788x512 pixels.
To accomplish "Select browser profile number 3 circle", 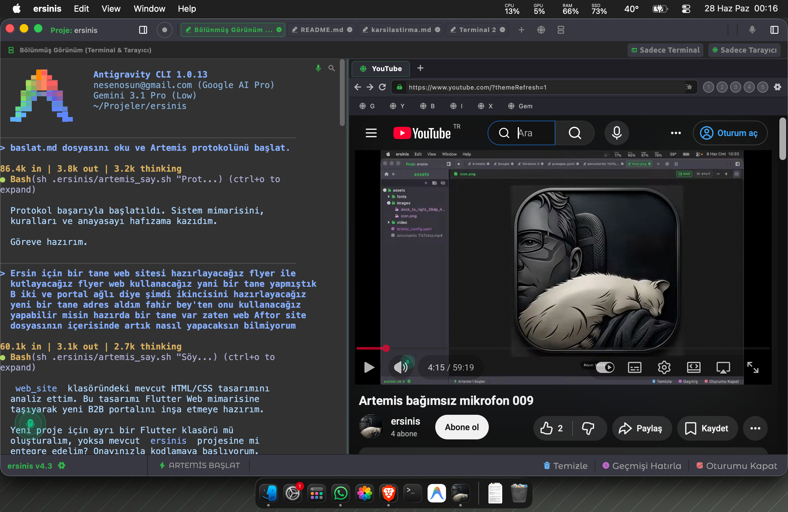I will [x=735, y=87].
